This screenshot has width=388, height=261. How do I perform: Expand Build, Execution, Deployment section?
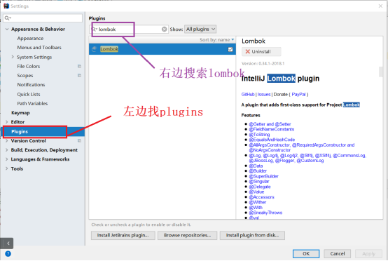click(7, 150)
